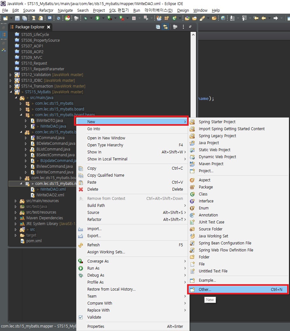Open the File menu

(5, 10)
